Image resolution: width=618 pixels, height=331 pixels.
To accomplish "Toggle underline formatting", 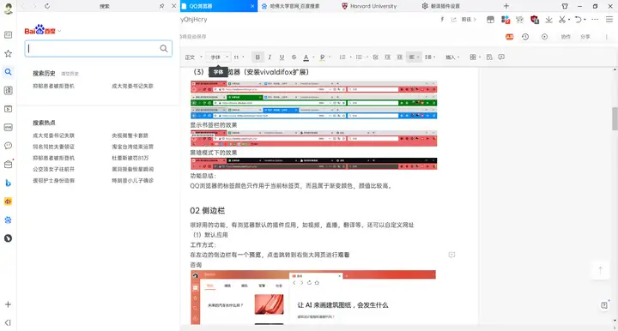I will tap(282, 57).
